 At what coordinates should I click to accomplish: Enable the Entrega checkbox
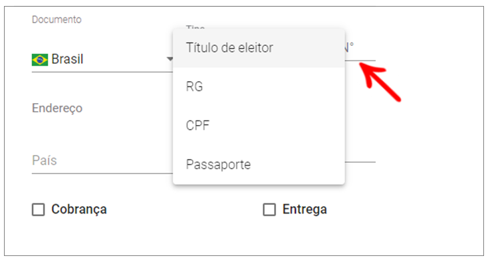269,209
